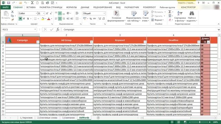Increase font size with the large A icon
Screen dimensions: 221x124
click(x=47, y=13)
